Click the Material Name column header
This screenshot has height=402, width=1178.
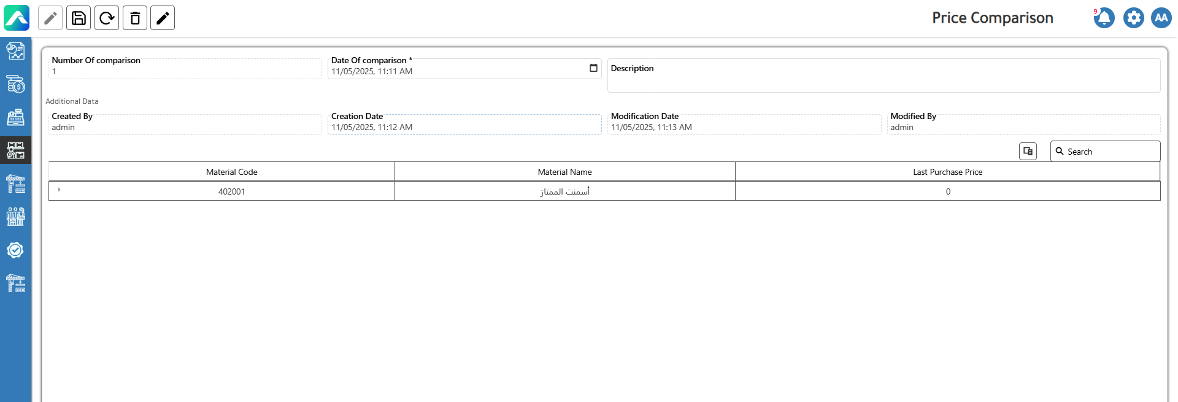564,172
